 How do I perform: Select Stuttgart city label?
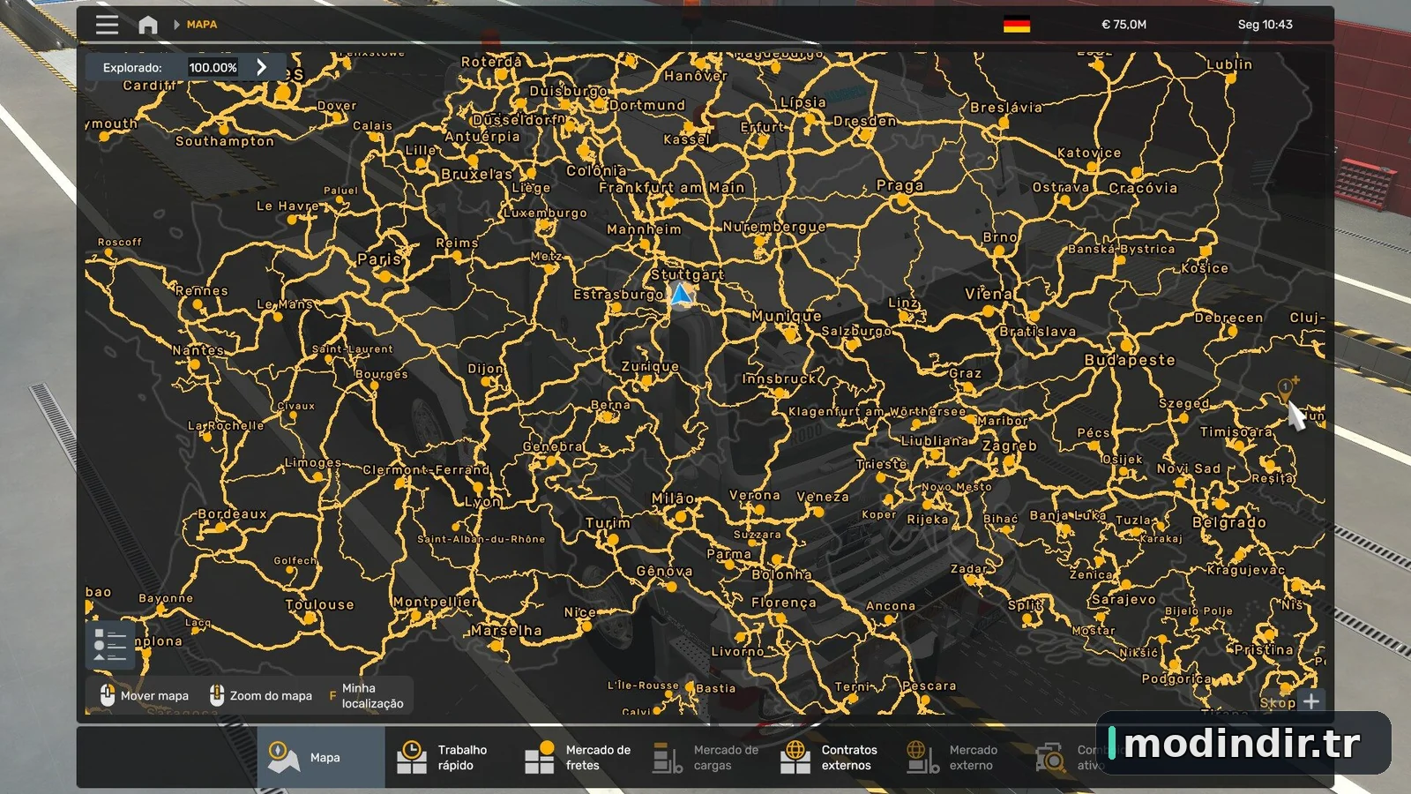(x=687, y=274)
